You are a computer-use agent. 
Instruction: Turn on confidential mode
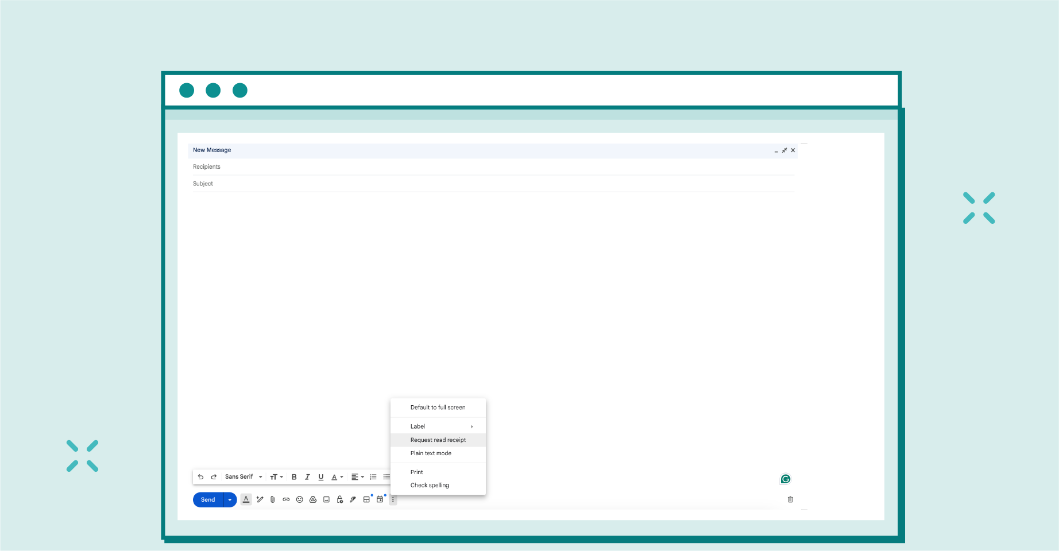(339, 499)
